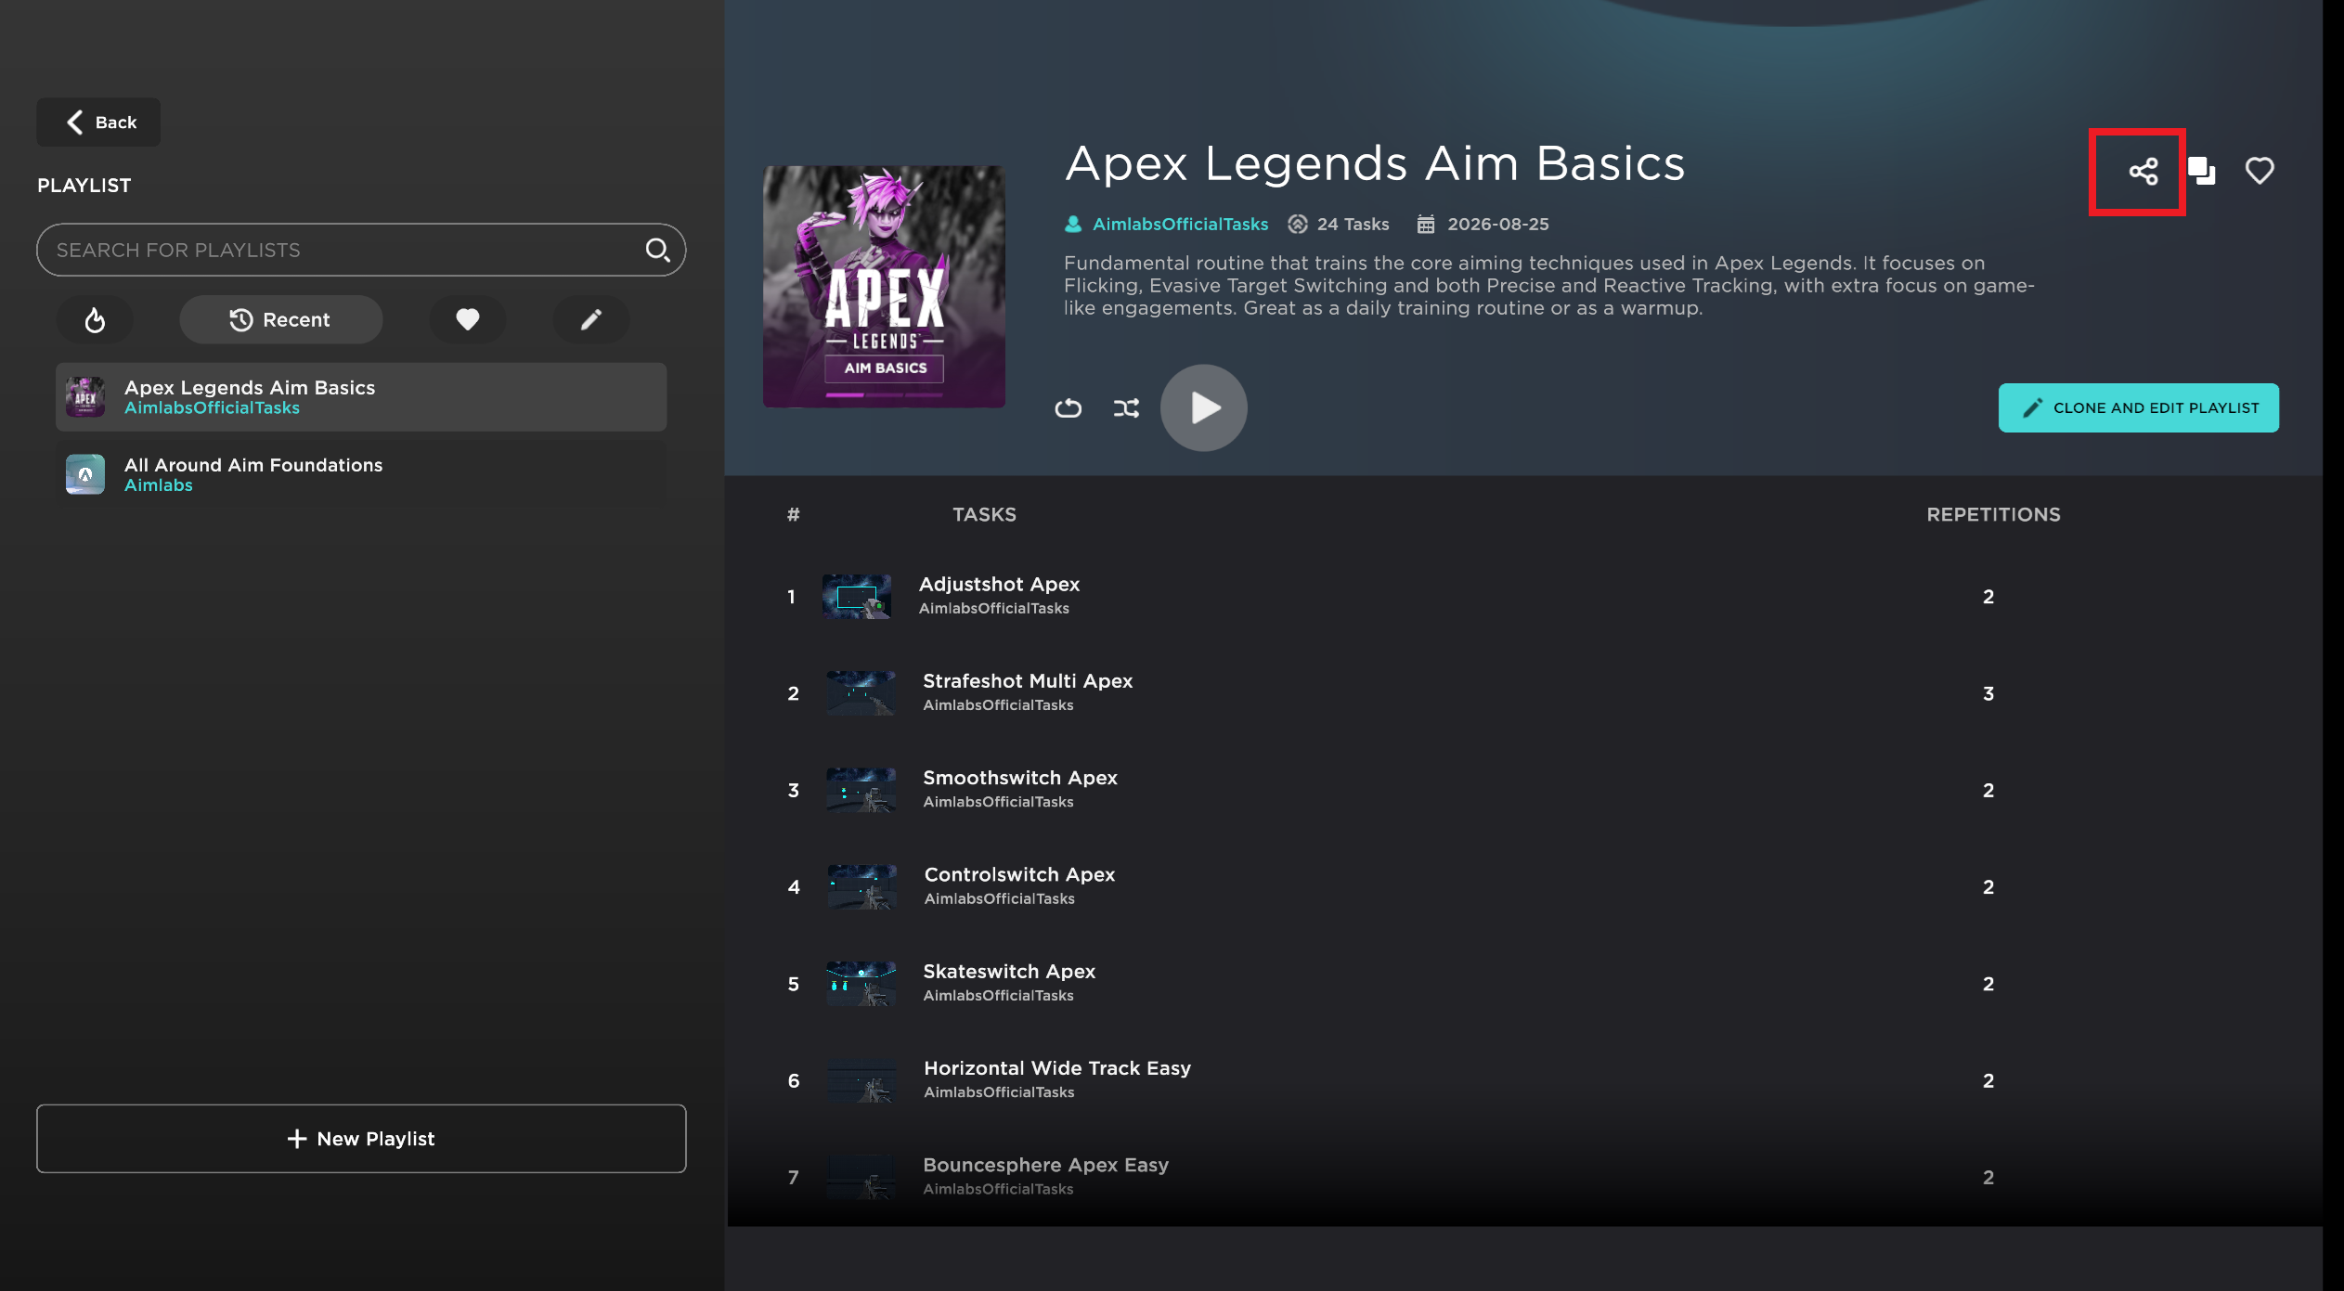Select the Strafeshot Multi Apex task
Screen dimensions: 2344x1291
pos(1028,681)
